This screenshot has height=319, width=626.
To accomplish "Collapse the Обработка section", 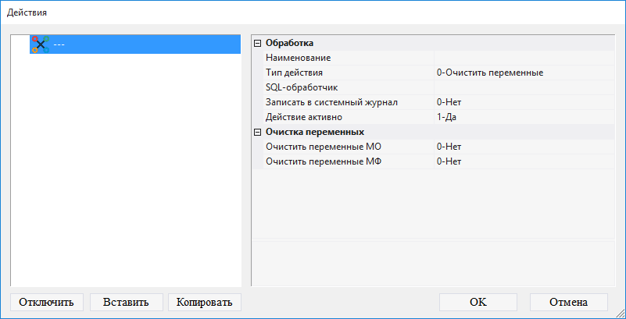I will [x=258, y=44].
